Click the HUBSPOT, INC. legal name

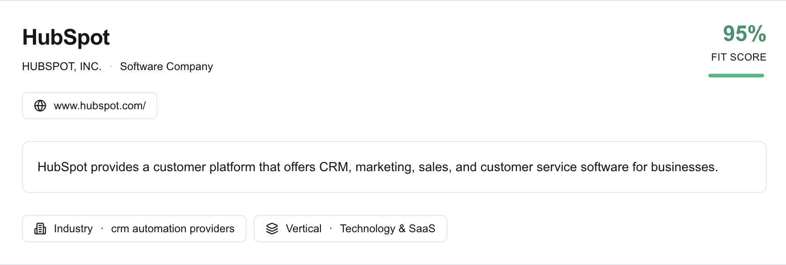[62, 66]
